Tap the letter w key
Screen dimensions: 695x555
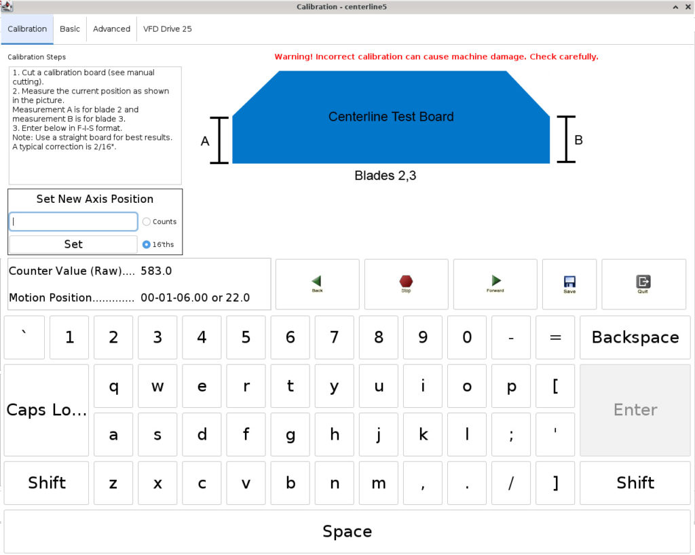click(x=157, y=386)
